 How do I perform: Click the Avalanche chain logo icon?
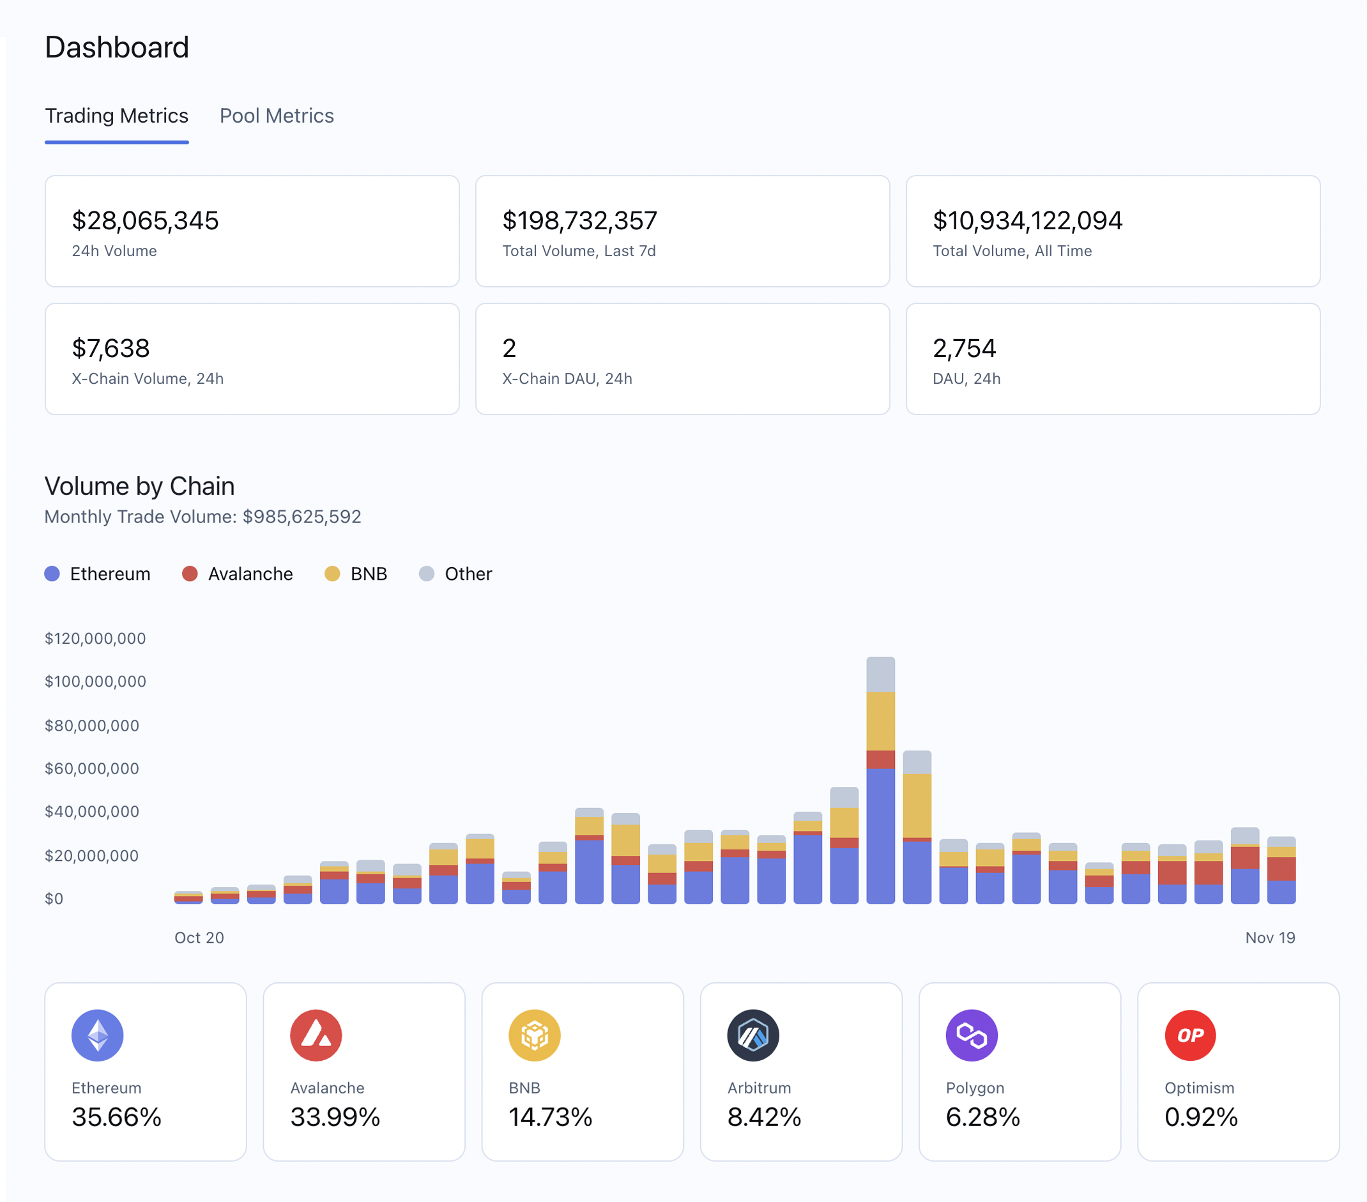coord(316,1035)
